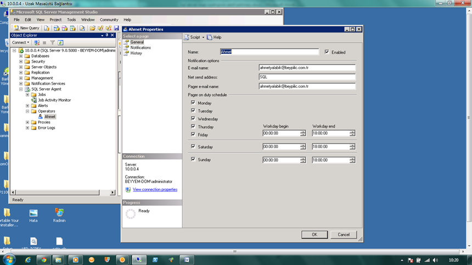Image resolution: width=472 pixels, height=265 pixels.
Task: Open the Community menu
Action: click(109, 20)
